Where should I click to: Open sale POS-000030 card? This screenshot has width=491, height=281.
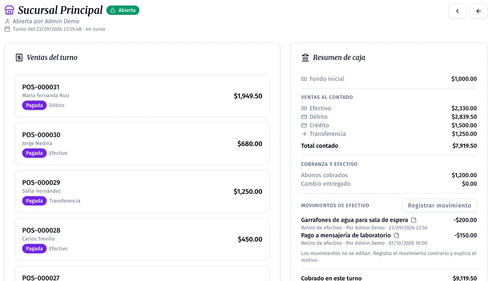click(x=142, y=143)
